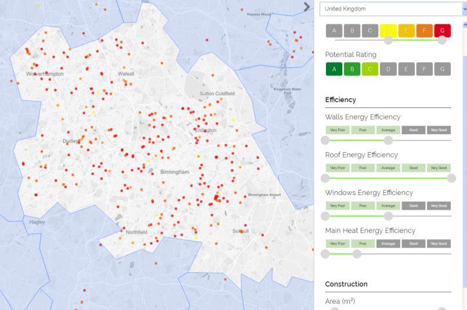Image resolution: width=467 pixels, height=310 pixels.
Task: Click Main Heat slider right handle
Action: point(357,254)
